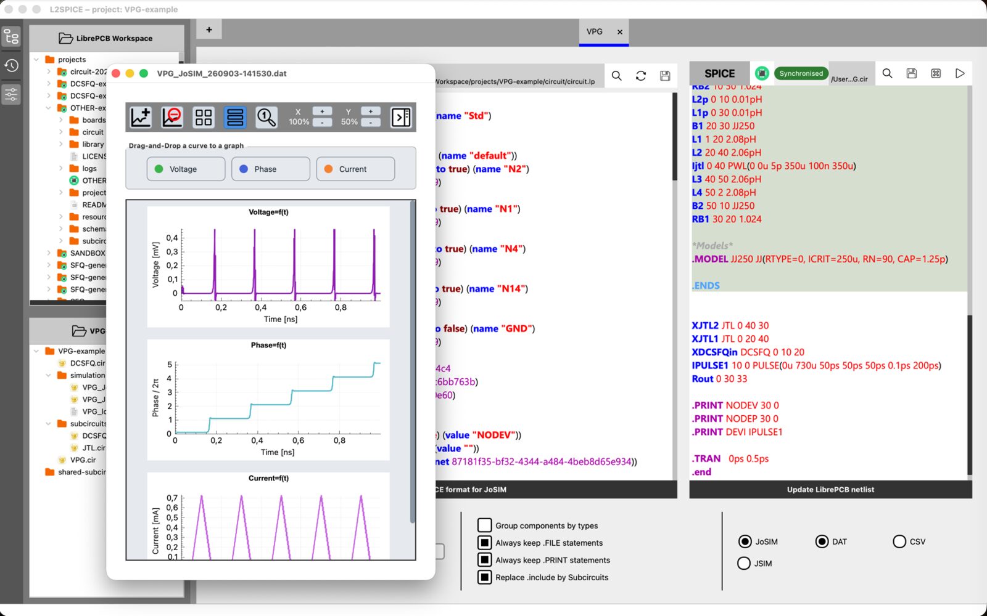Click Update LibrePCB netlist button
The height and width of the screenshot is (616, 987).
pos(830,490)
